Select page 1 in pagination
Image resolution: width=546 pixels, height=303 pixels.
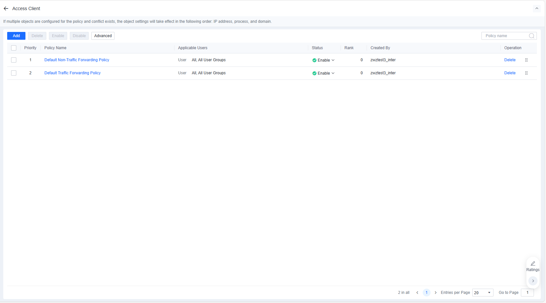click(x=426, y=293)
